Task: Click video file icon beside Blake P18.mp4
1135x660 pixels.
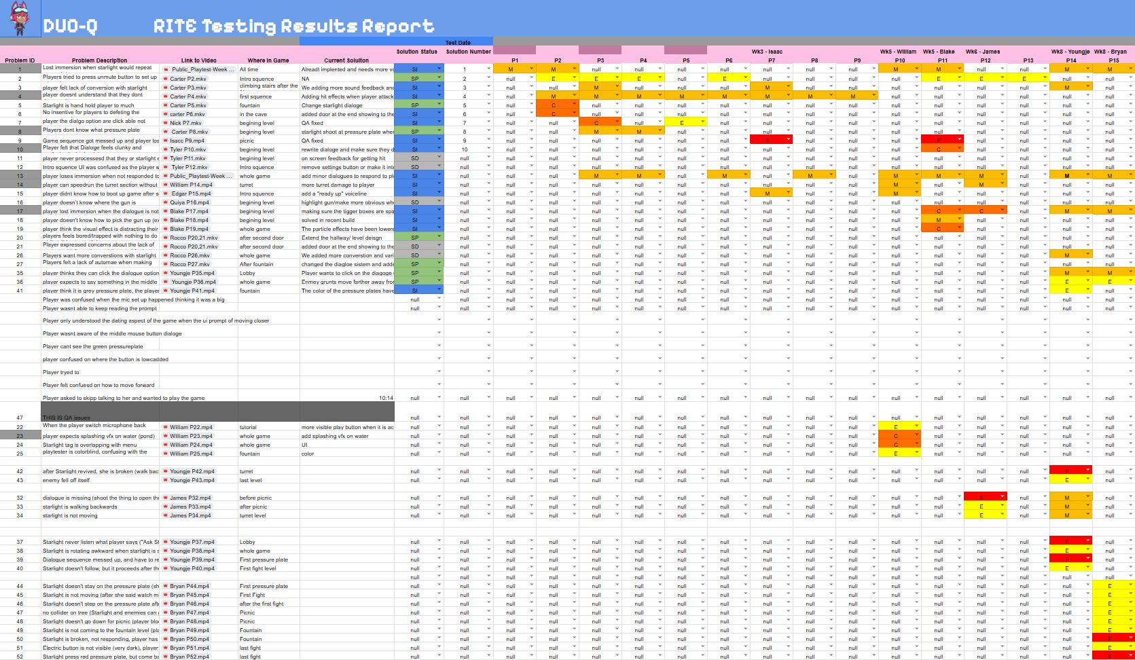Action: [165, 220]
